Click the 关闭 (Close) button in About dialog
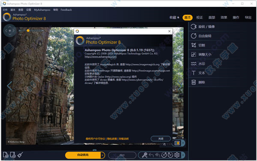 tap(161, 139)
